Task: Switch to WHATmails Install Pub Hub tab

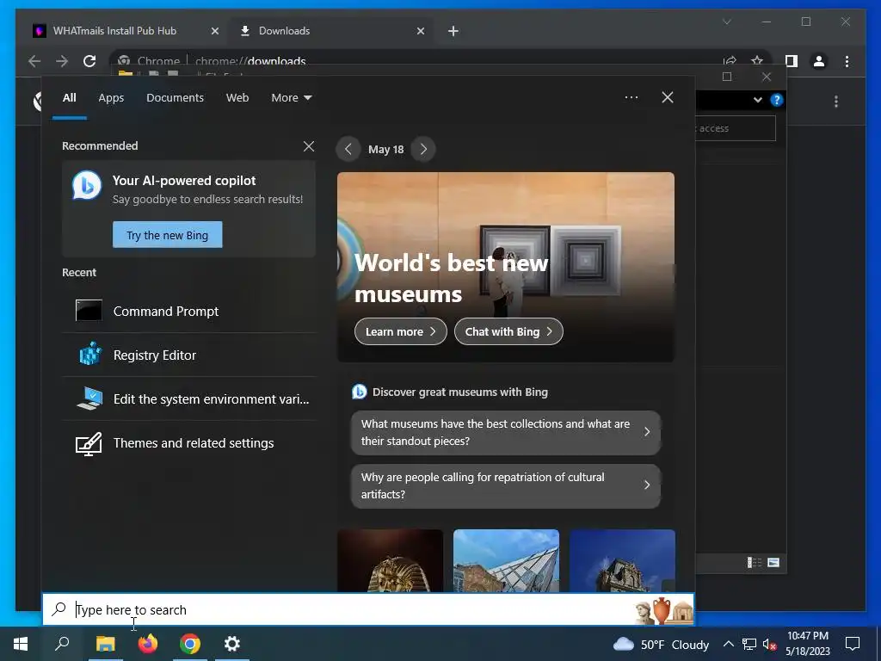Action: [x=114, y=31]
